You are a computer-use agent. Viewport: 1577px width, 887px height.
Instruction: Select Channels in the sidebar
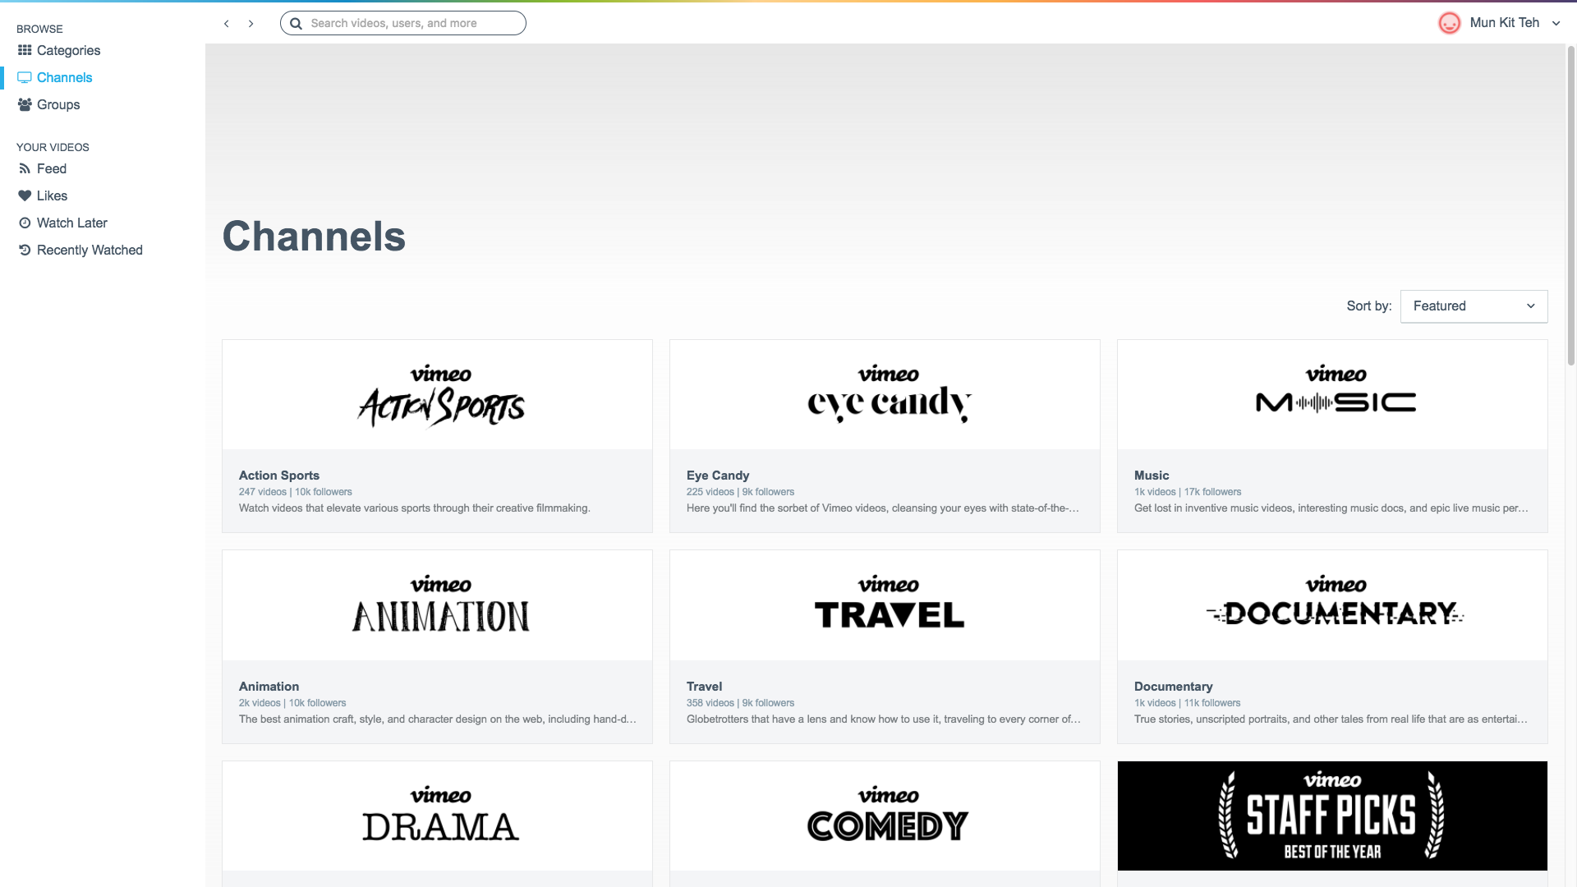64,77
